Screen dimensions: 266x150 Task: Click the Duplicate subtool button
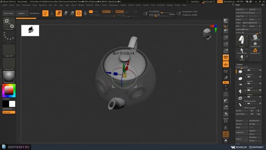242,132
